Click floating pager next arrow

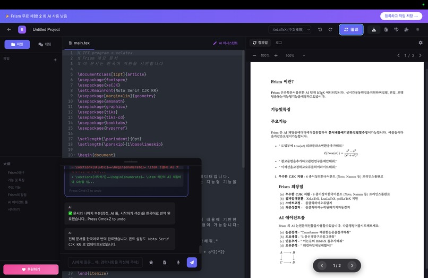352,265
